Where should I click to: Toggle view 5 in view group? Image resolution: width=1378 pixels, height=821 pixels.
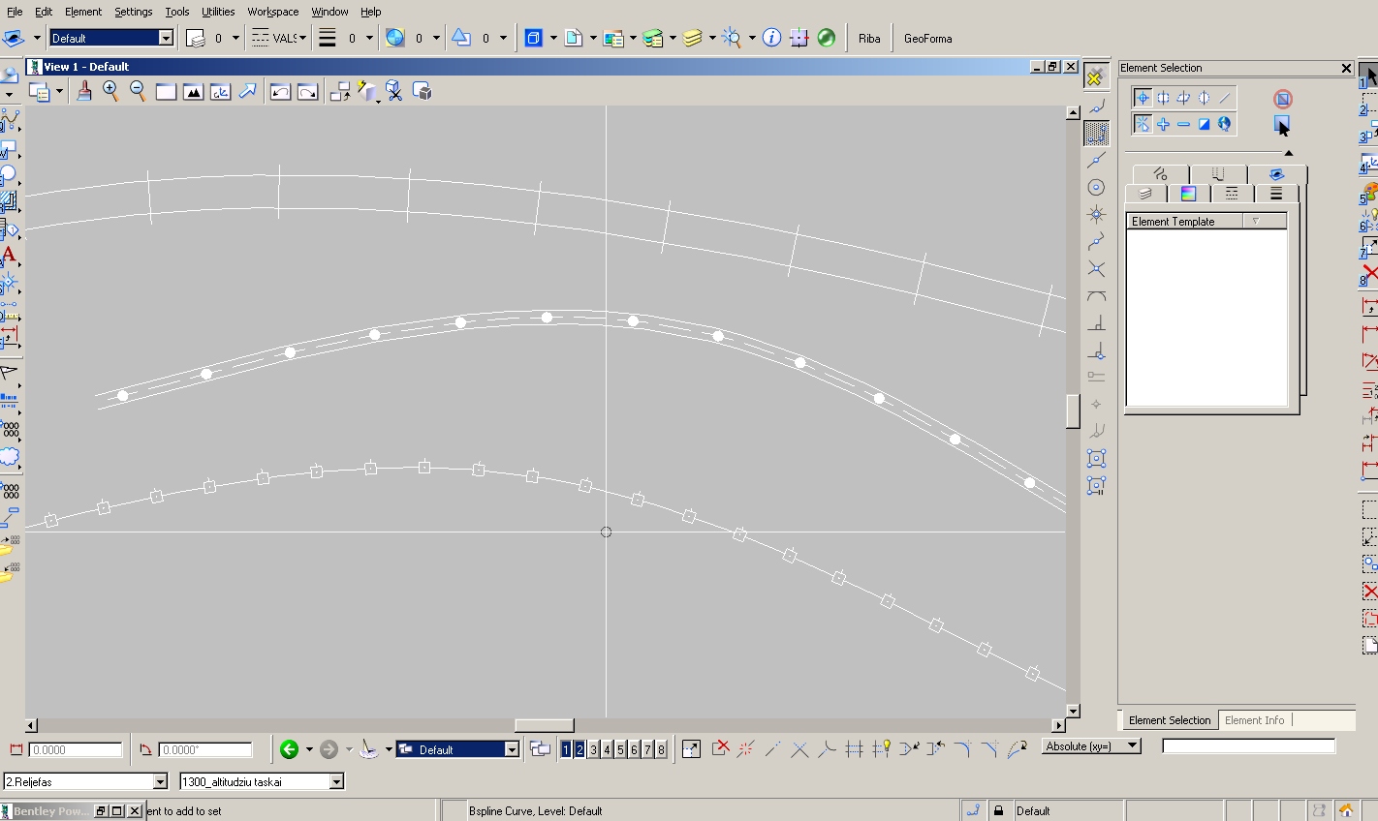pyautogui.click(x=620, y=749)
